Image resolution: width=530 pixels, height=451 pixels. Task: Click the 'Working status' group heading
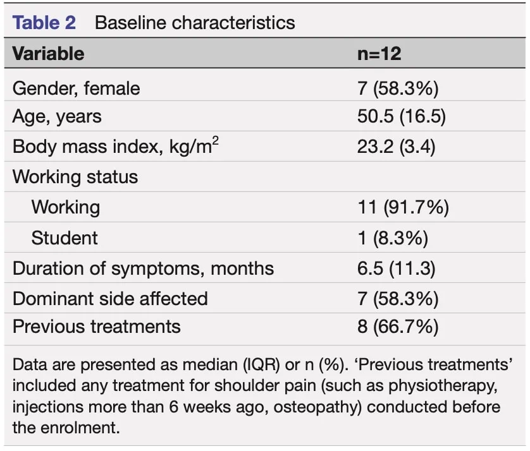tap(75, 177)
